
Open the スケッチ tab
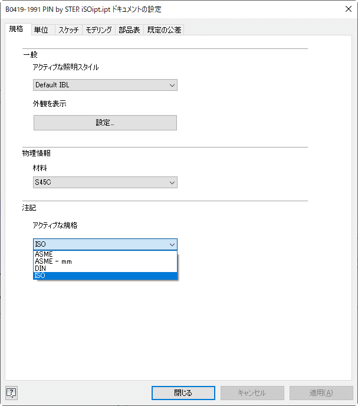[x=68, y=30]
